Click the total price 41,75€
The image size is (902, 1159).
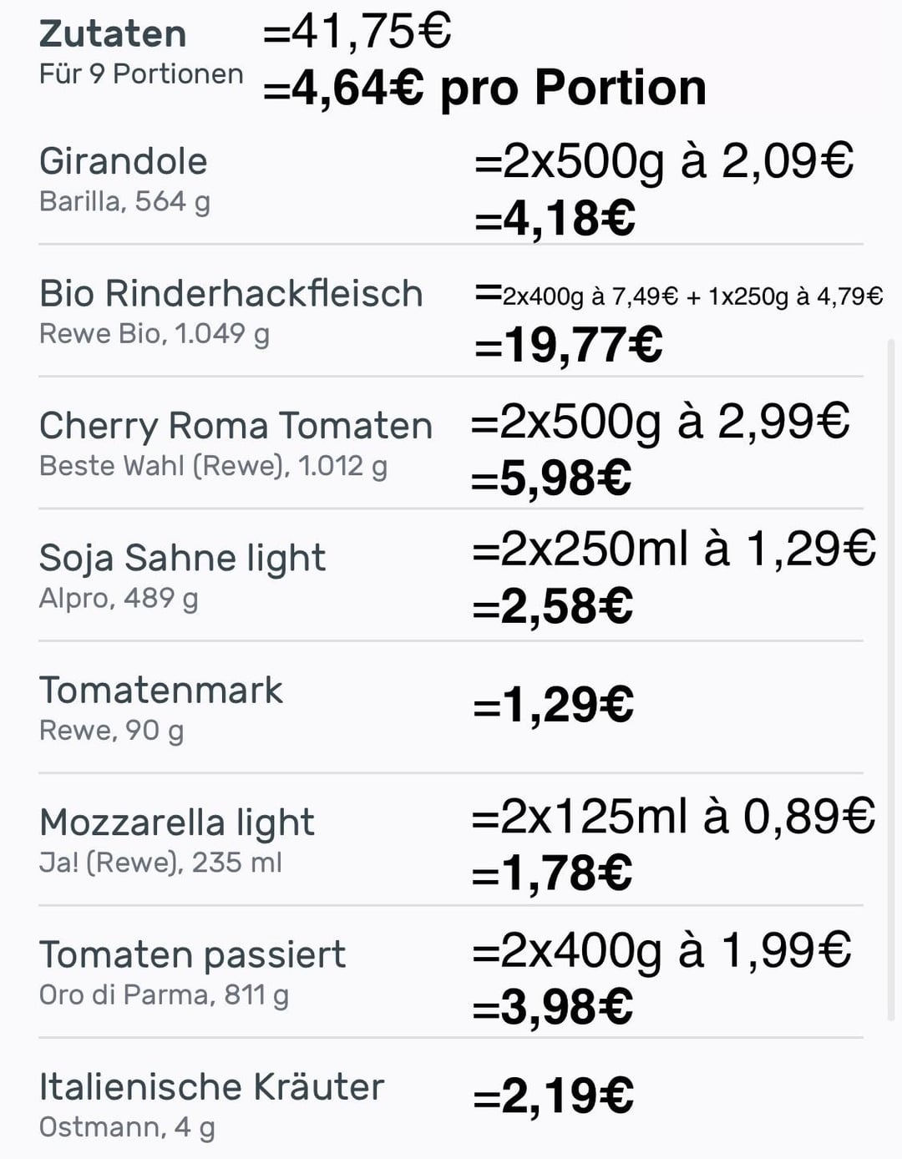click(357, 32)
